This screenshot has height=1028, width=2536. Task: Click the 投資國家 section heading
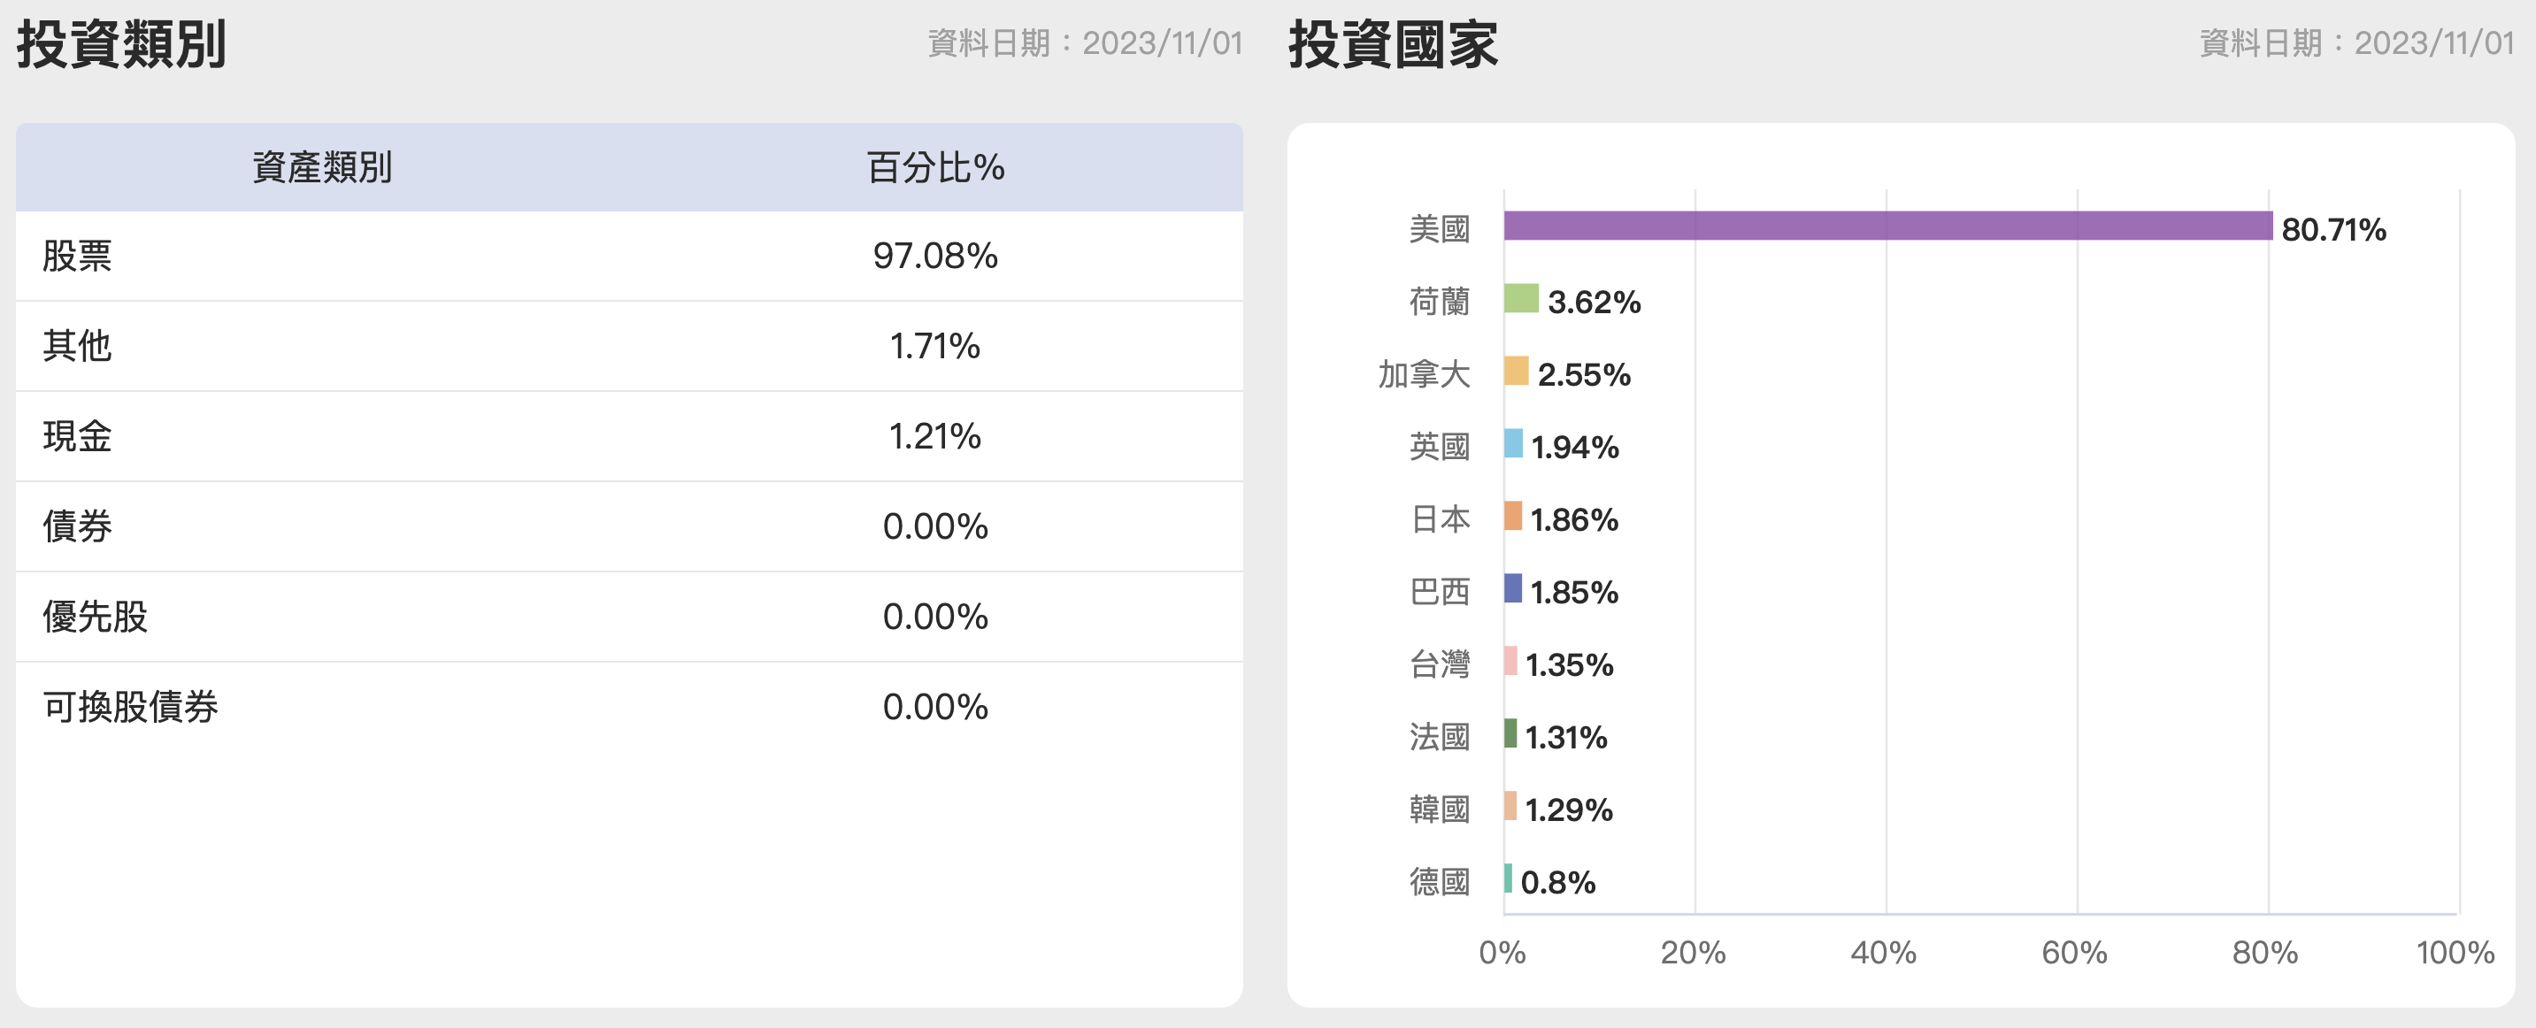pyautogui.click(x=1392, y=44)
